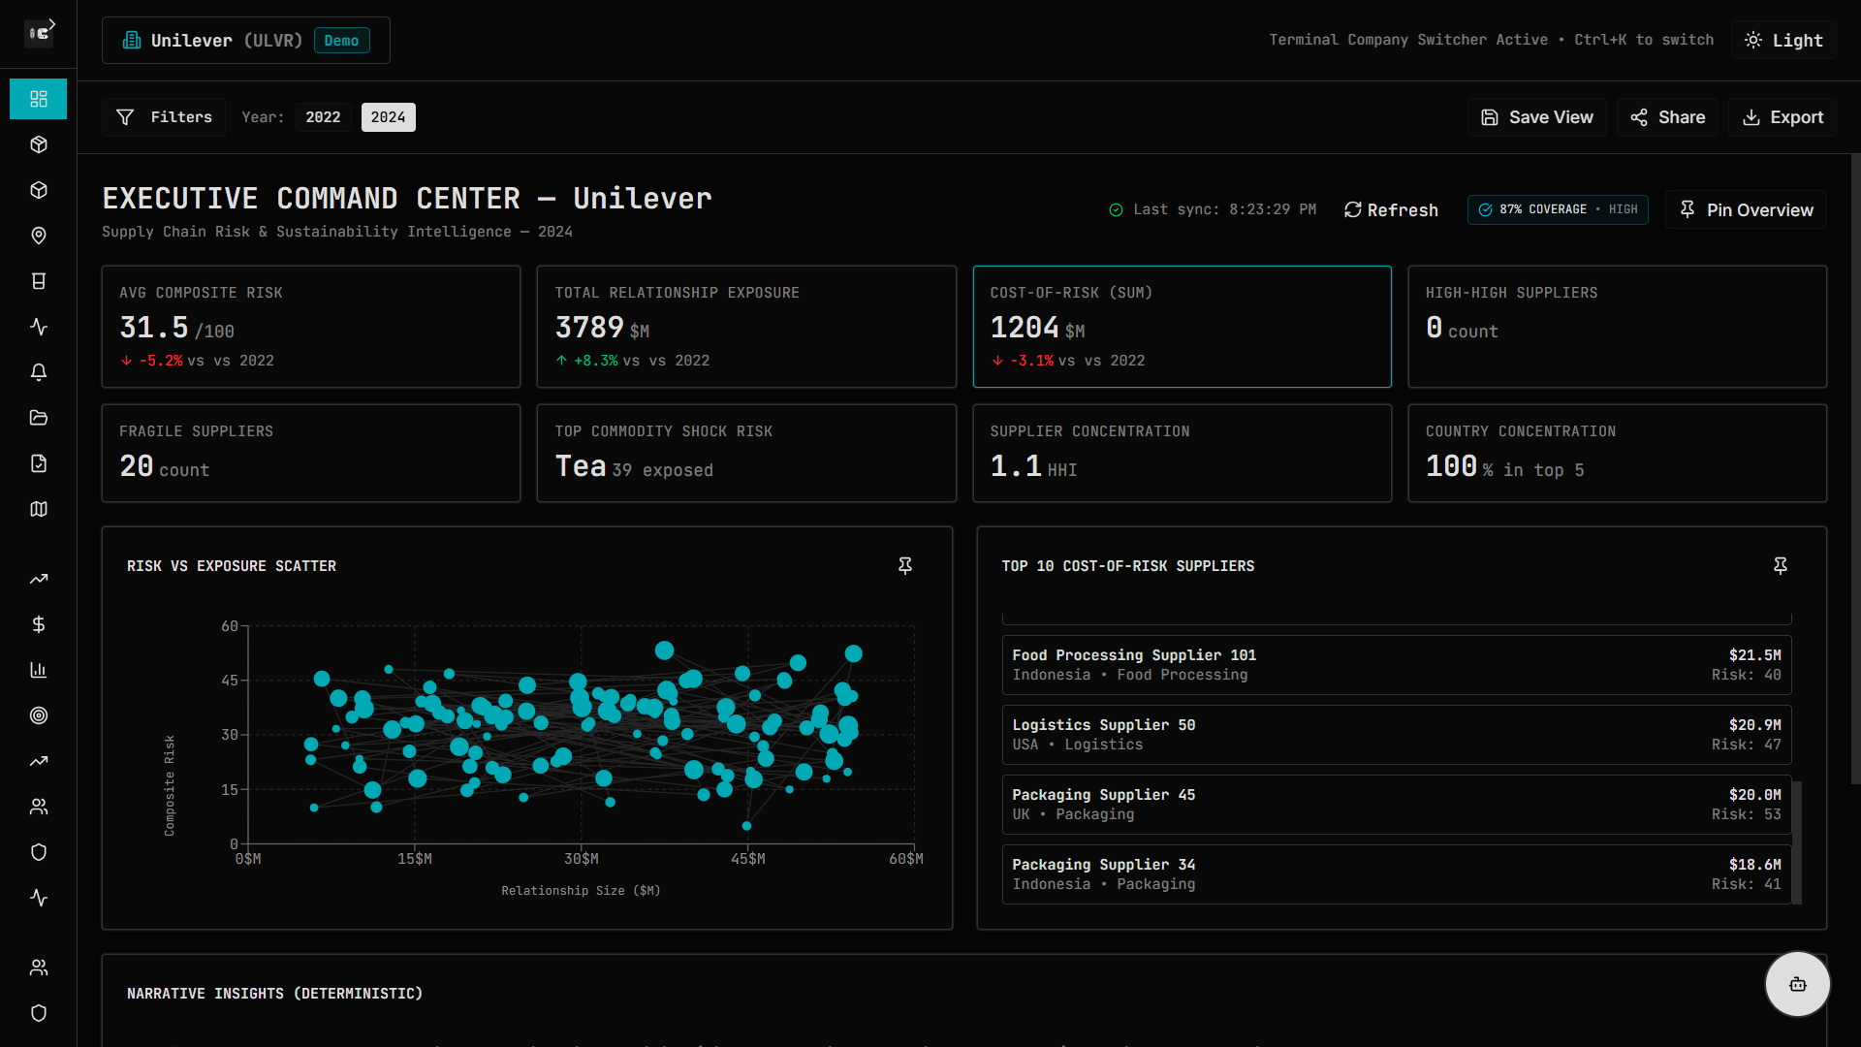Open the Supplier Concentration card
The width and height of the screenshot is (1861, 1047).
pos(1182,454)
